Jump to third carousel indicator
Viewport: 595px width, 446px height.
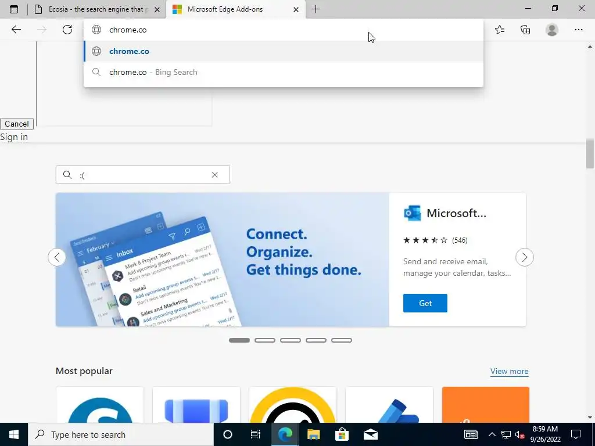pyautogui.click(x=291, y=340)
